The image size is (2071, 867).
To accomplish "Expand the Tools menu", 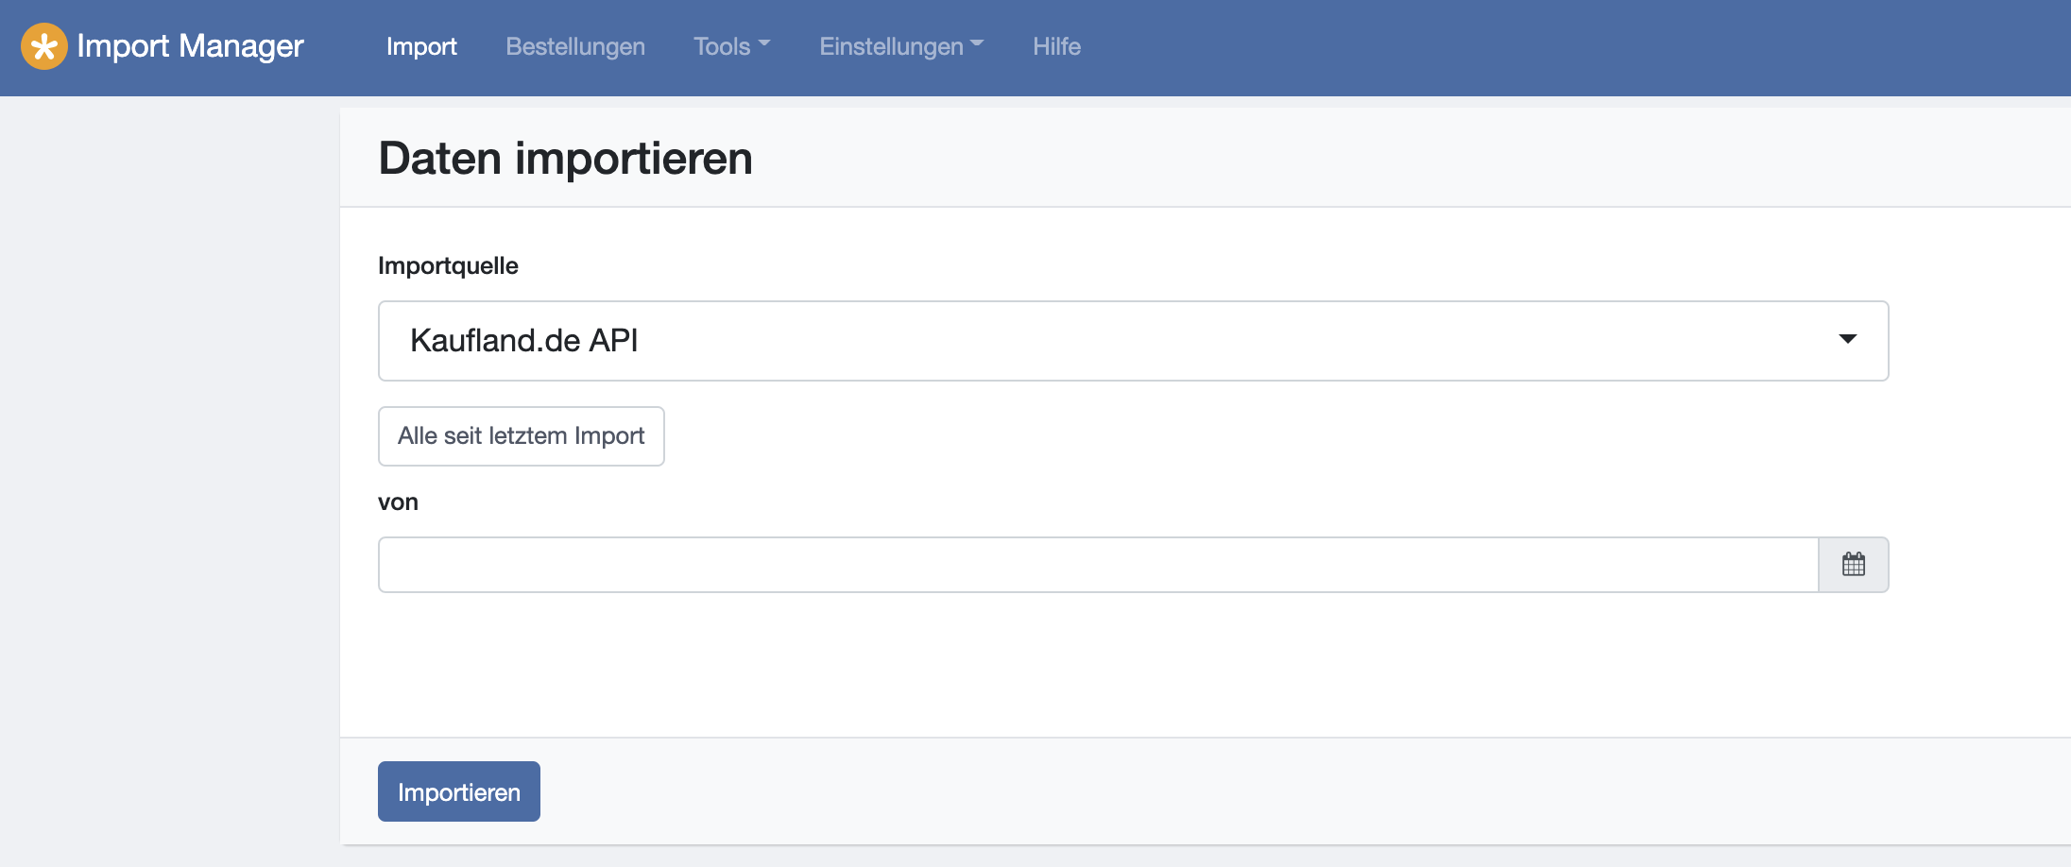I will point(732,46).
